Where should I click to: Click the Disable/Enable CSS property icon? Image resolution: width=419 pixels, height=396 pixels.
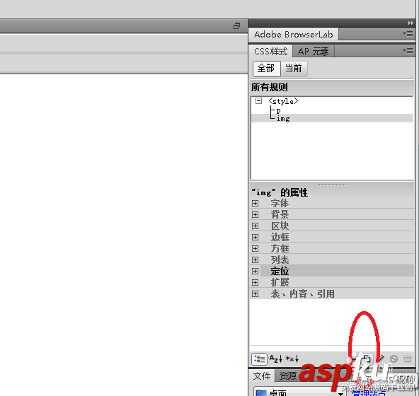pyautogui.click(x=394, y=359)
